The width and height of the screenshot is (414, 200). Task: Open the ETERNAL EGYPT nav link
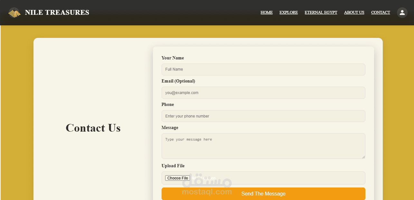point(321,13)
